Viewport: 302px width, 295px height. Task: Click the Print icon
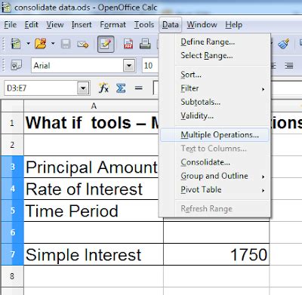tap(145, 44)
